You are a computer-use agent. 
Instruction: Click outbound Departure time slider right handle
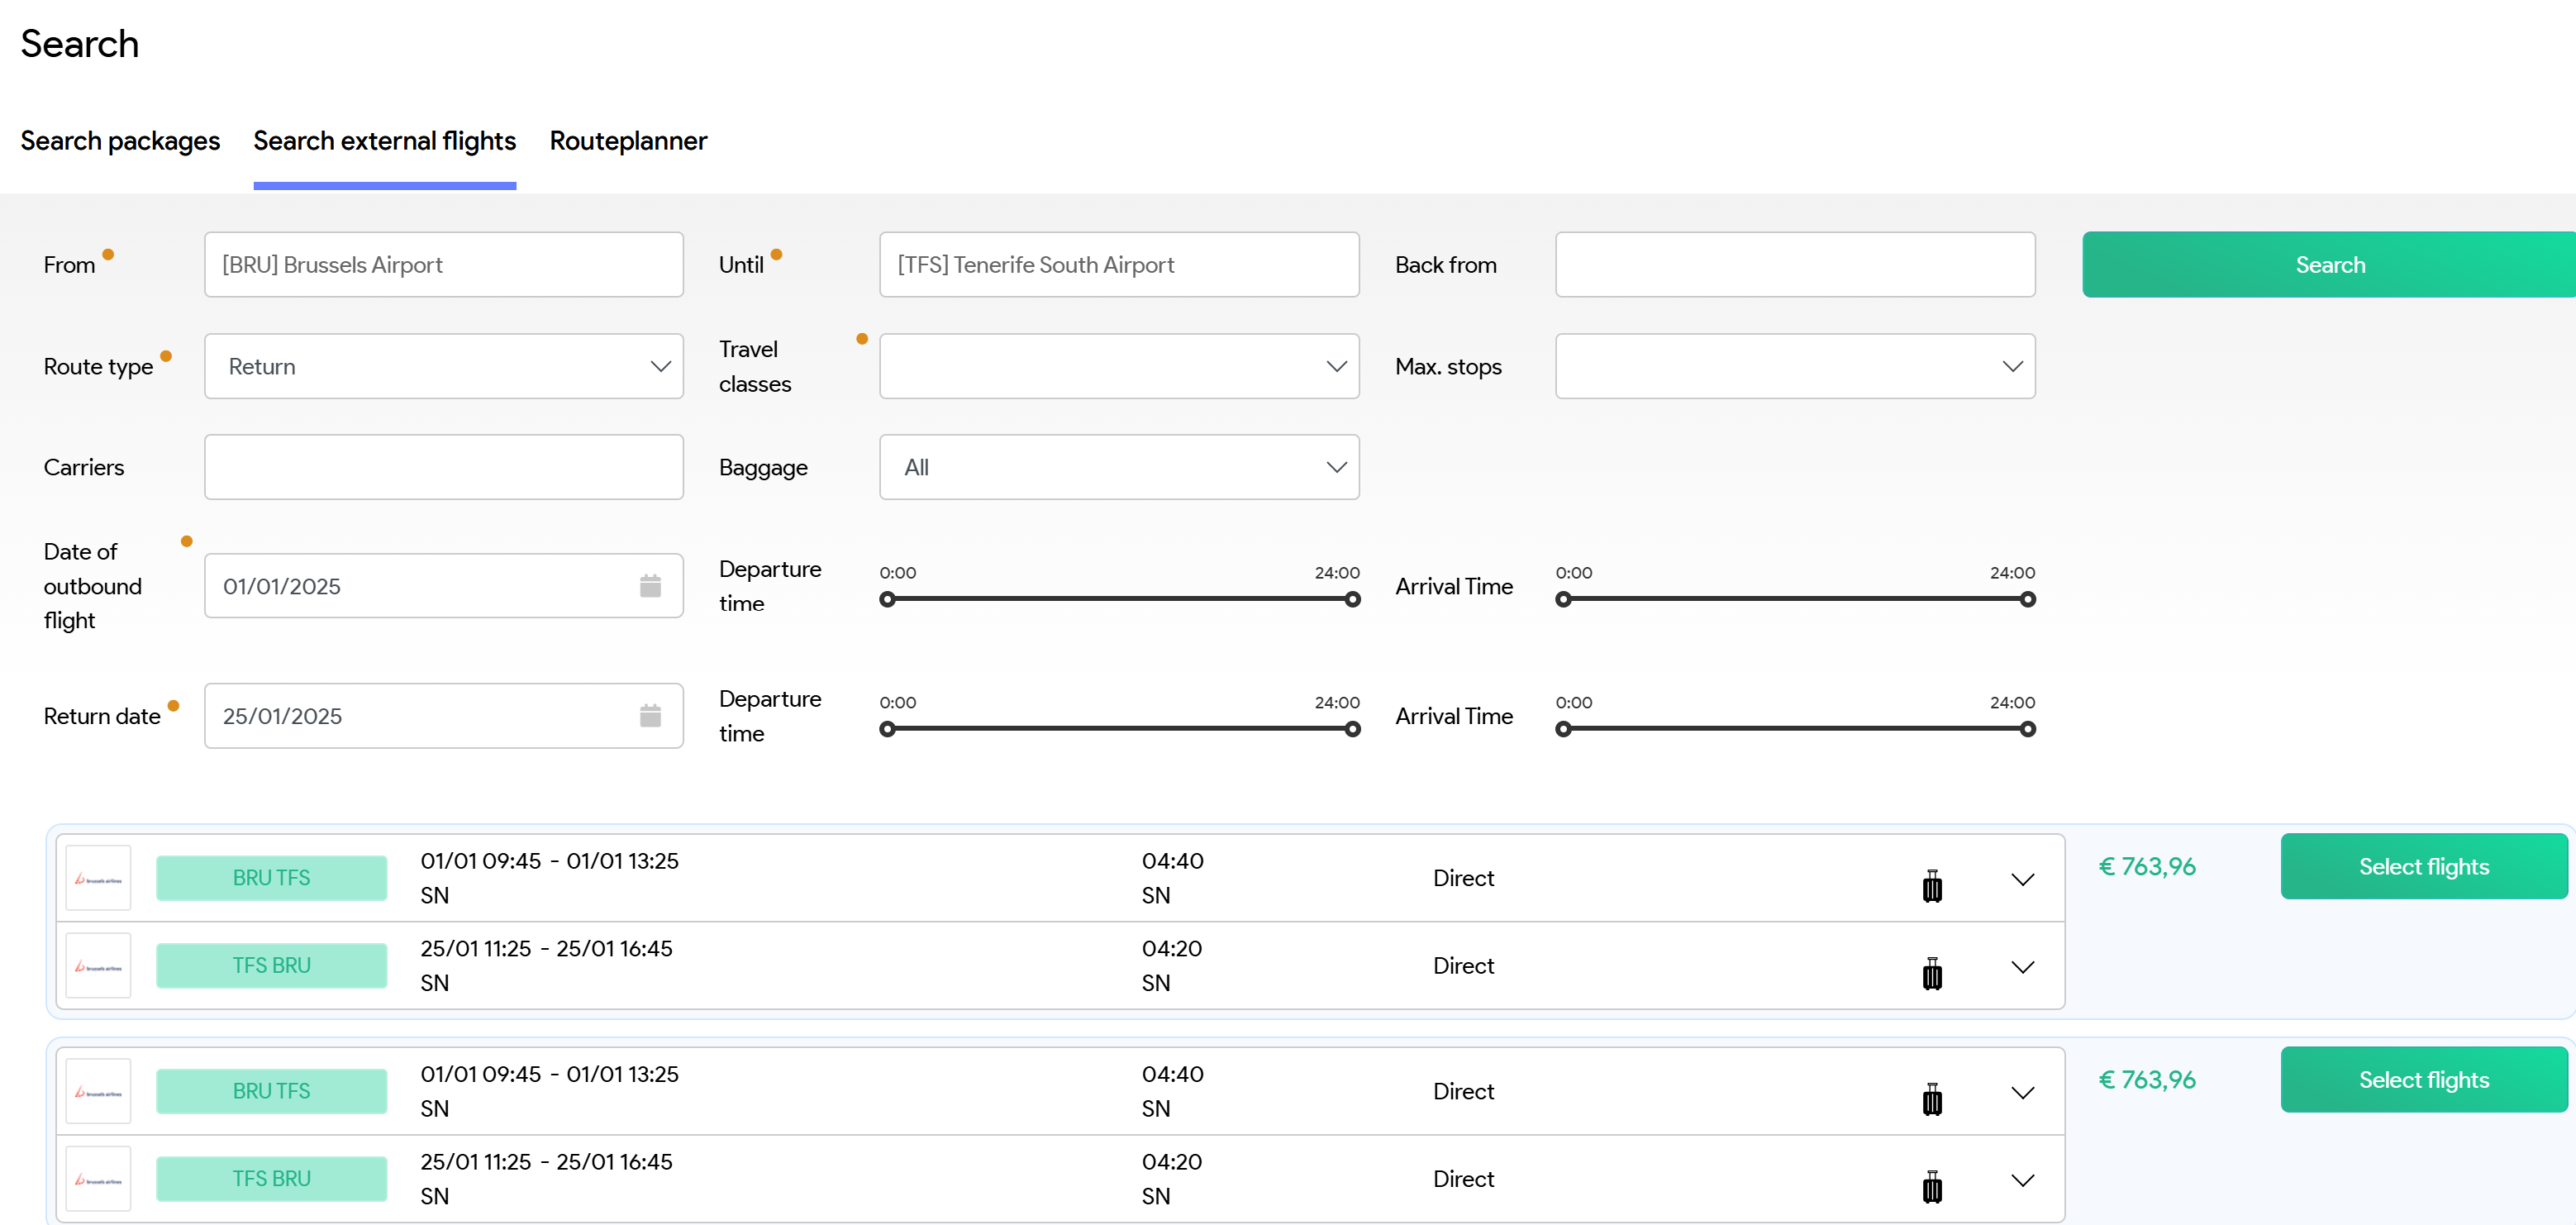coord(1352,600)
